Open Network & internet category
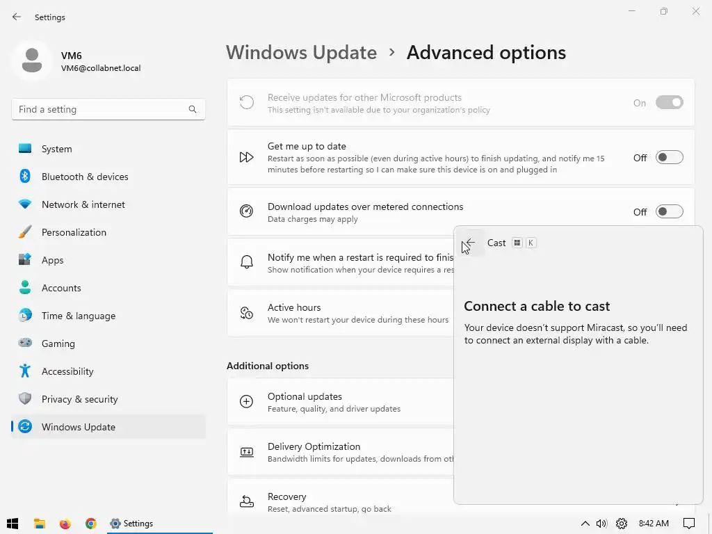The image size is (712, 534). click(108, 204)
